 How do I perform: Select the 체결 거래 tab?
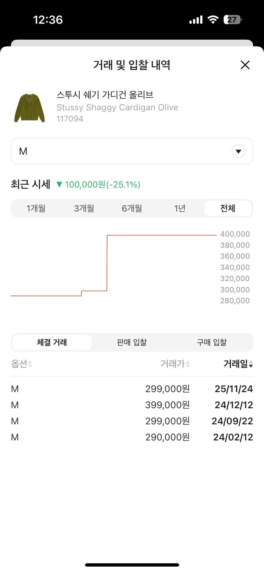[52, 342]
